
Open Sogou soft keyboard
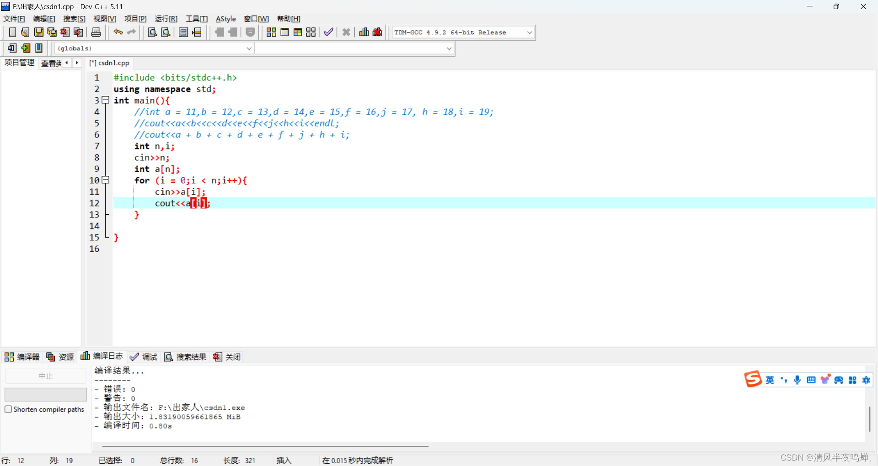click(811, 380)
